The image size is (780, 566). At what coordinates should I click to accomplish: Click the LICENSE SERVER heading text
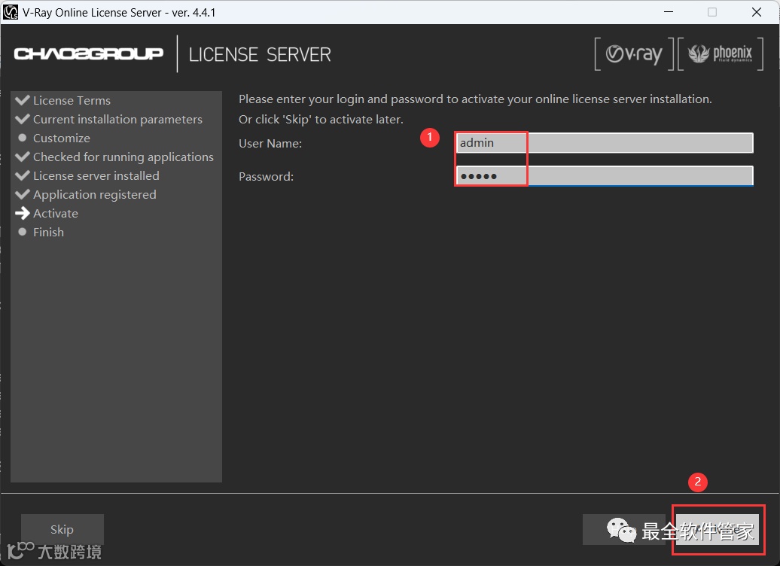260,54
